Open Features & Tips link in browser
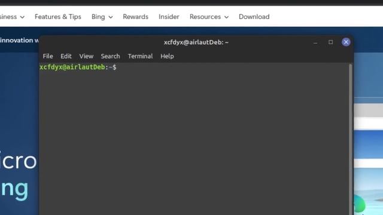Viewport: 383px width, 215px height. point(58,17)
